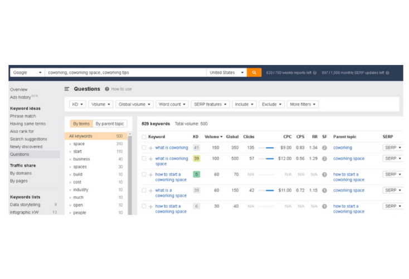Open SERP button for 'what is coworking' row
The width and height of the screenshot is (409, 279).
click(x=393, y=148)
